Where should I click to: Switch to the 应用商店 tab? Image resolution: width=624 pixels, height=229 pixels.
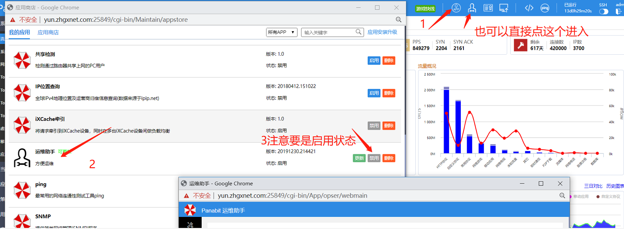click(48, 33)
